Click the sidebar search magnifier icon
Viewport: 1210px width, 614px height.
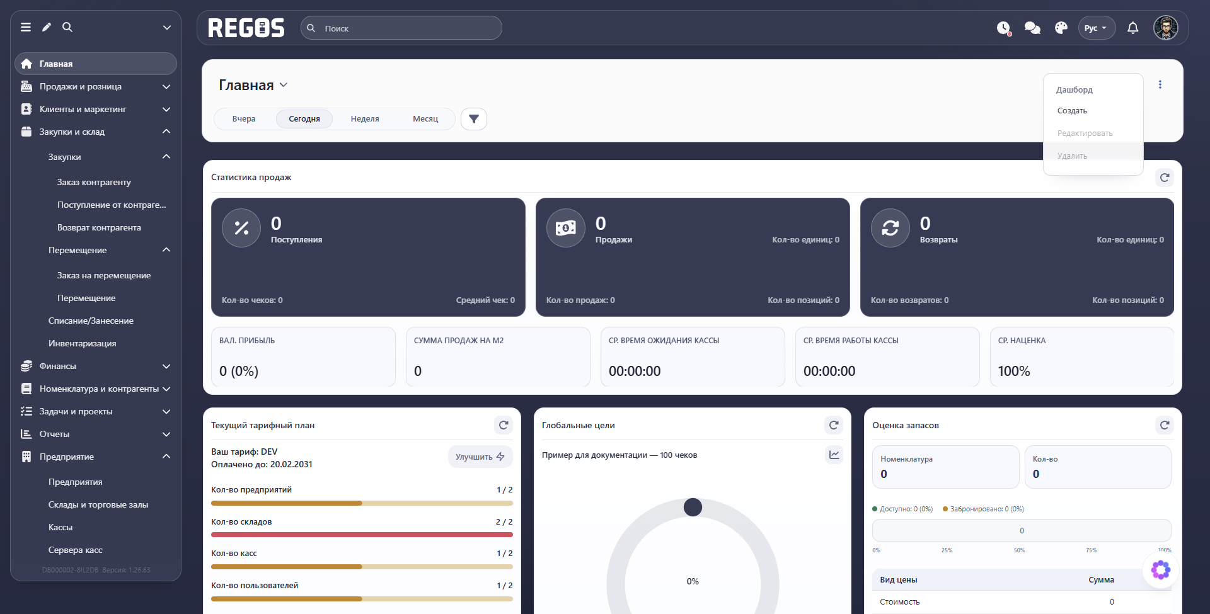(67, 27)
